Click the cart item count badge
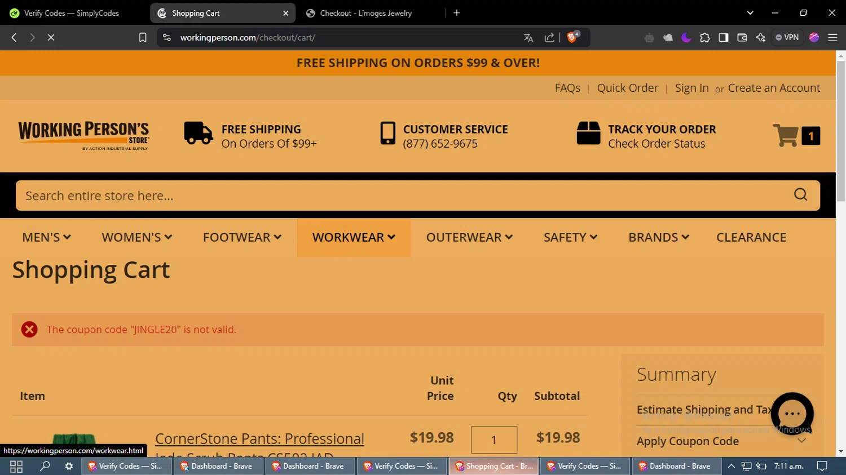Viewport: 846px width, 475px height. (810, 136)
